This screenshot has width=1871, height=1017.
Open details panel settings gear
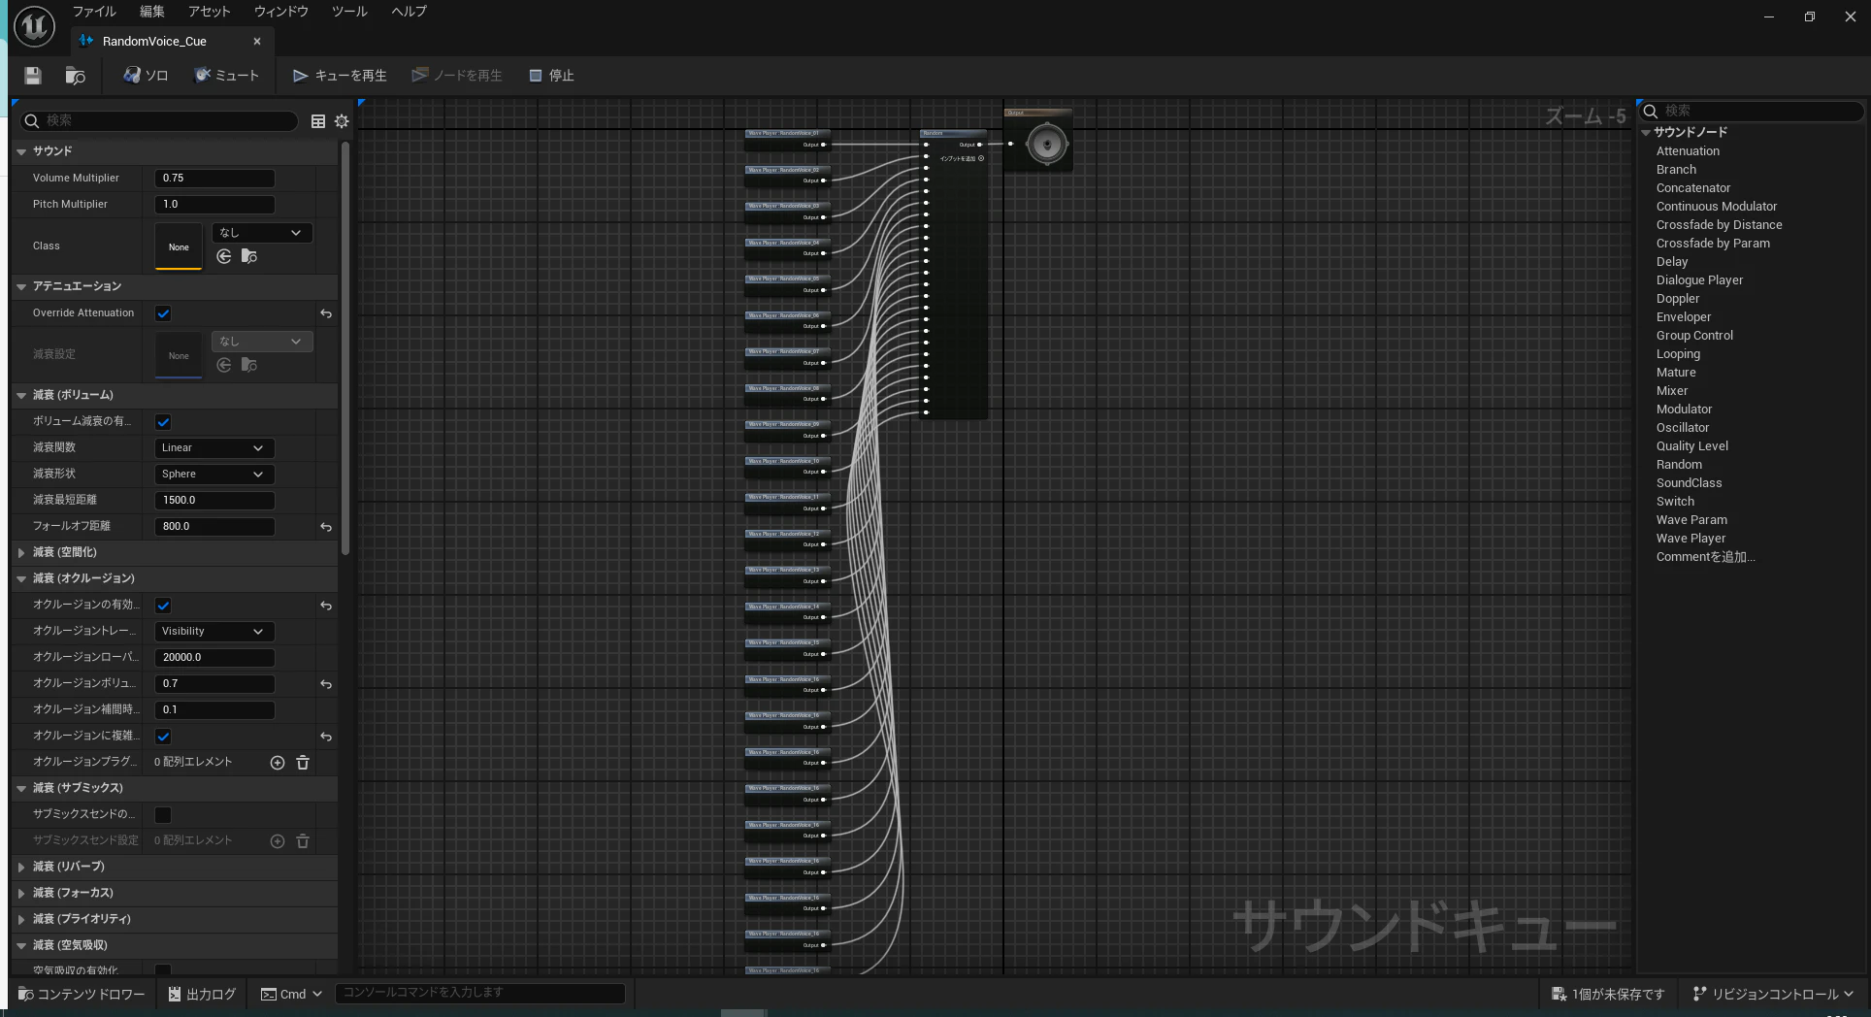[342, 121]
